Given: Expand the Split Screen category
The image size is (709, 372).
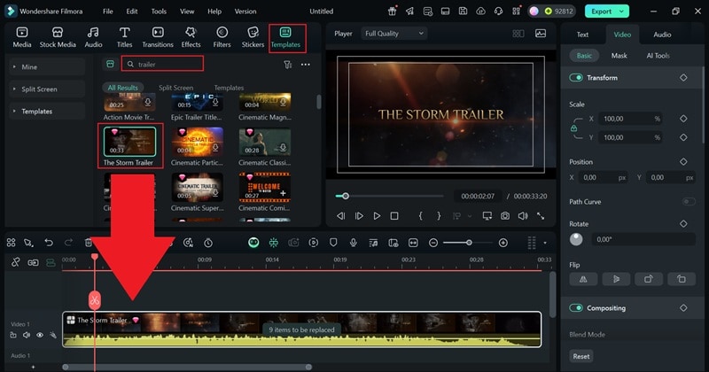Looking at the screenshot, I should (47, 89).
